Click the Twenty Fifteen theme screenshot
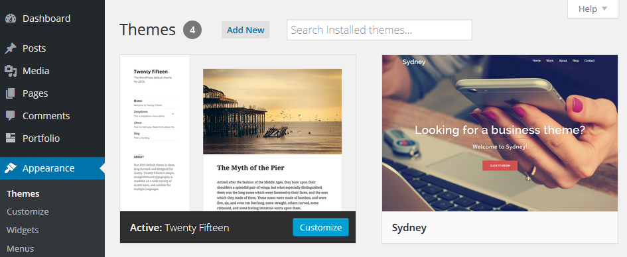The height and width of the screenshot is (257, 627). (x=238, y=133)
